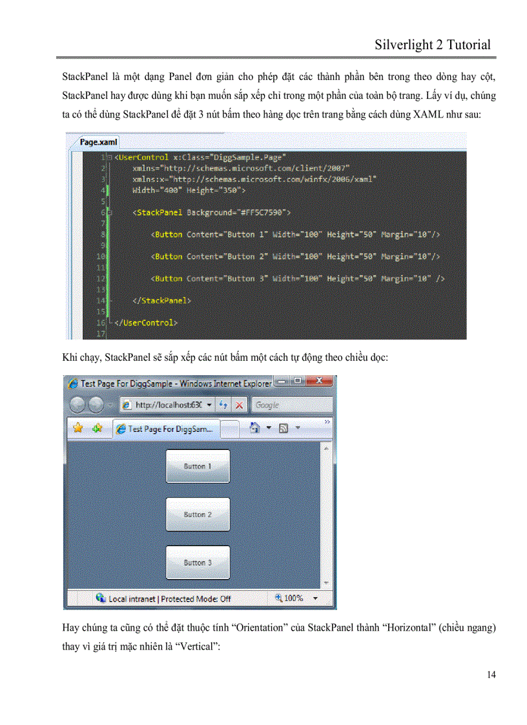Switch to the Page.xaml tab
The image size is (527, 725).
click(97, 142)
